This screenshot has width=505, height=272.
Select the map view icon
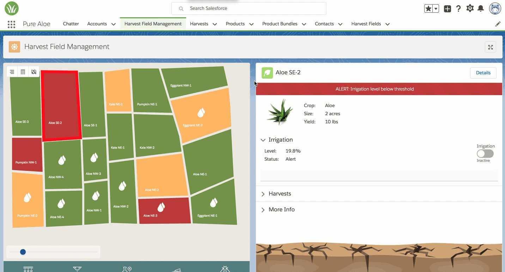point(34,72)
